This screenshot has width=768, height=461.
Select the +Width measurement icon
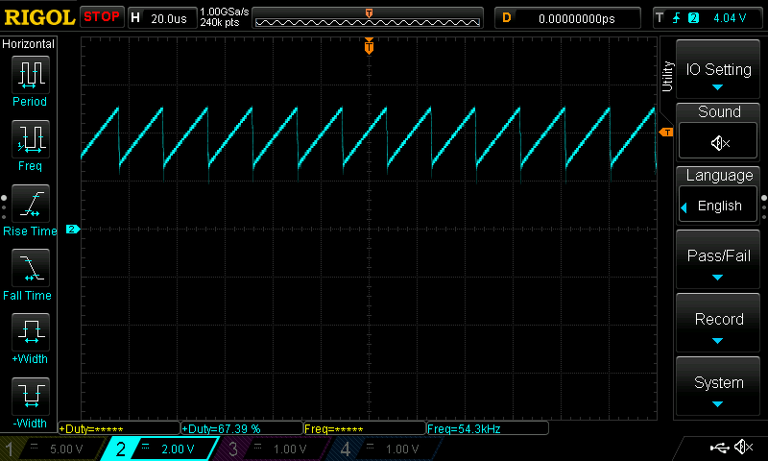click(x=31, y=331)
